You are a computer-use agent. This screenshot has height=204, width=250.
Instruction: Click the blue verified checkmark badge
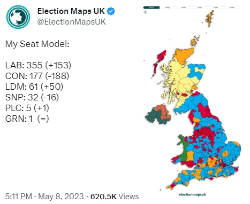[111, 11]
